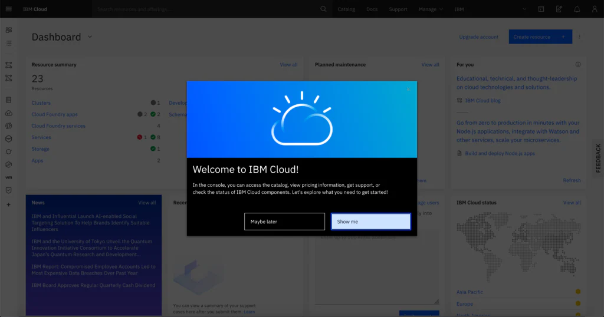Click the crossed network nodes sidebar icon
The width and height of the screenshot is (604, 317).
coord(8,78)
